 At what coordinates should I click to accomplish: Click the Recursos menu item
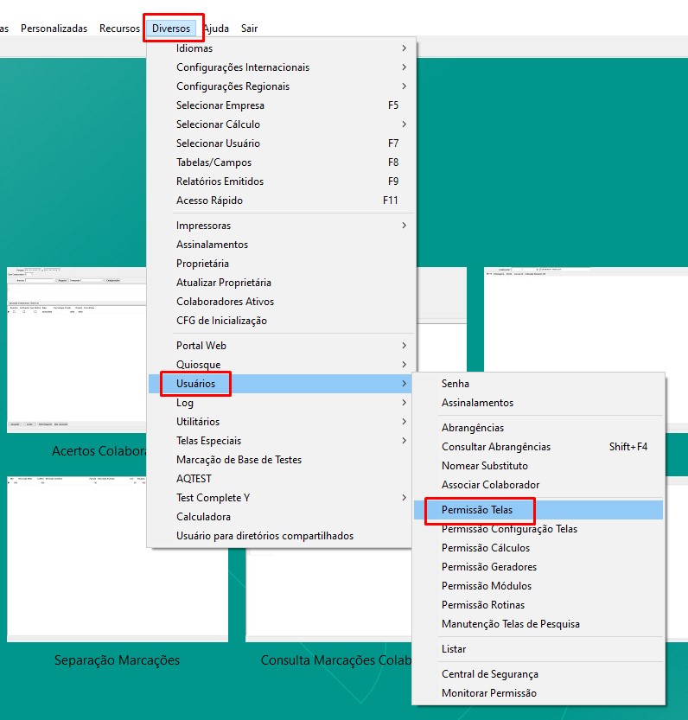[119, 29]
